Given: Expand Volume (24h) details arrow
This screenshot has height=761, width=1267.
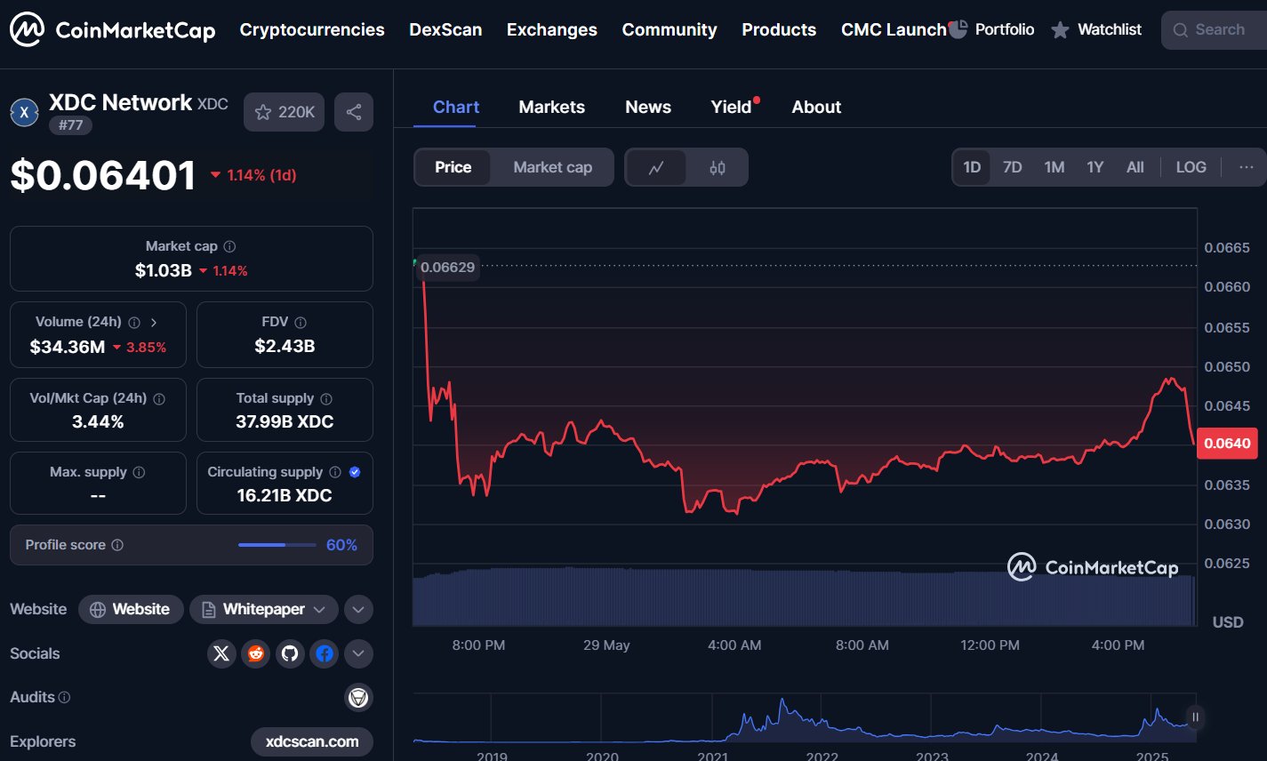Looking at the screenshot, I should (154, 322).
